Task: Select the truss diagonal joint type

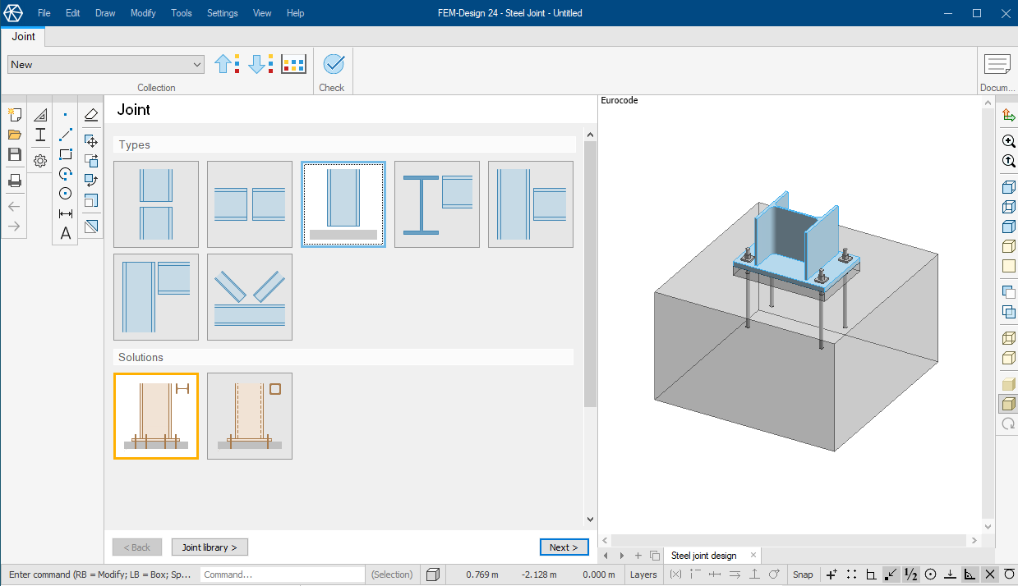Action: 250,297
